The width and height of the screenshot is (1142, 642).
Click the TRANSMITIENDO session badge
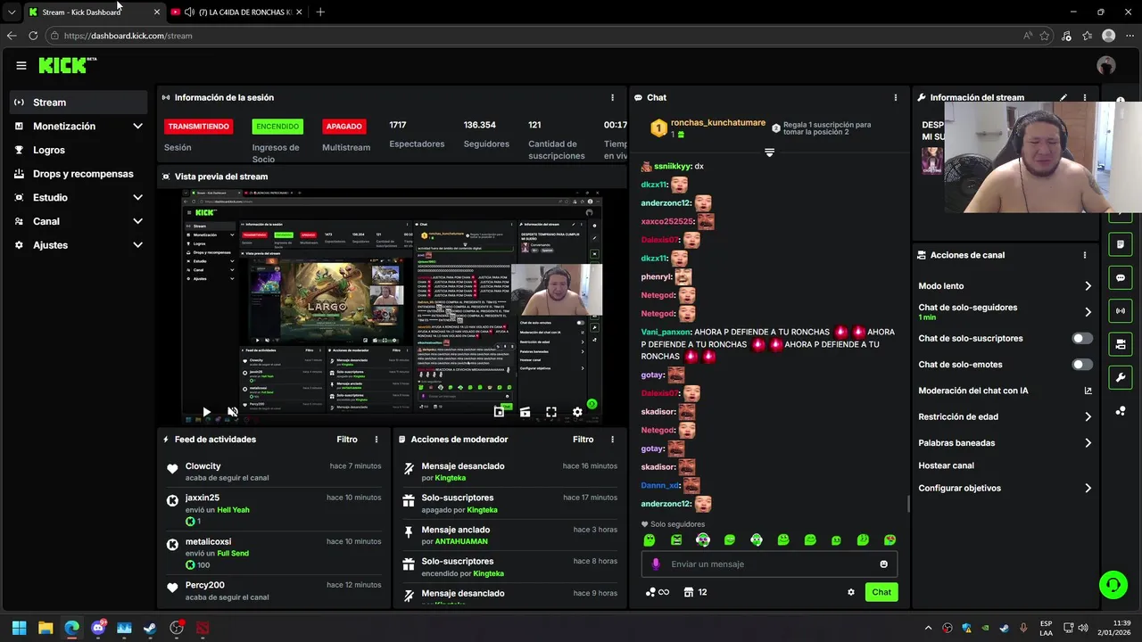pyautogui.click(x=198, y=127)
